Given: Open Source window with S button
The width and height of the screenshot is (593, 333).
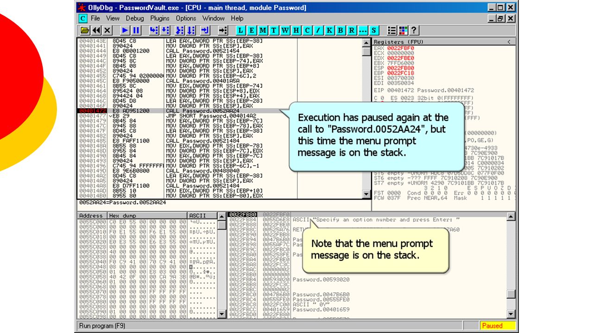Looking at the screenshot, I should click(374, 31).
